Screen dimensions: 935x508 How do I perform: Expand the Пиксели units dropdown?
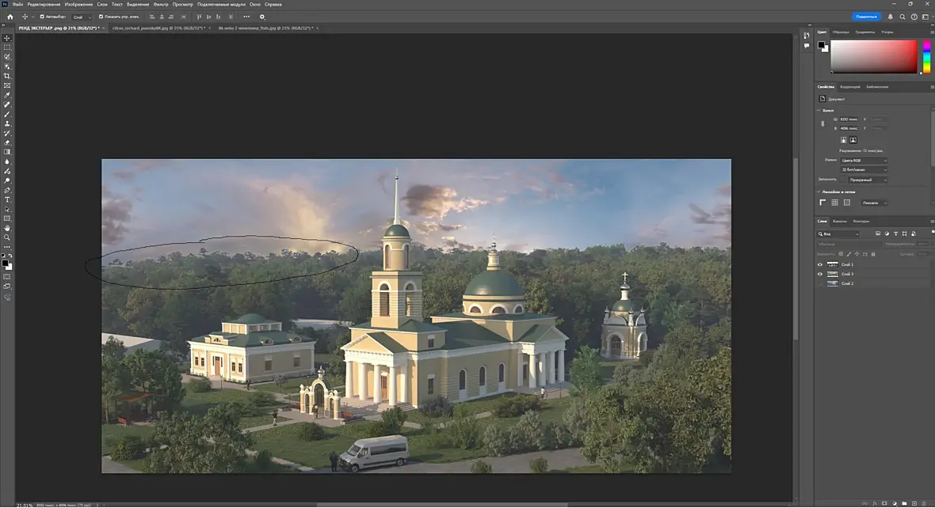873,203
